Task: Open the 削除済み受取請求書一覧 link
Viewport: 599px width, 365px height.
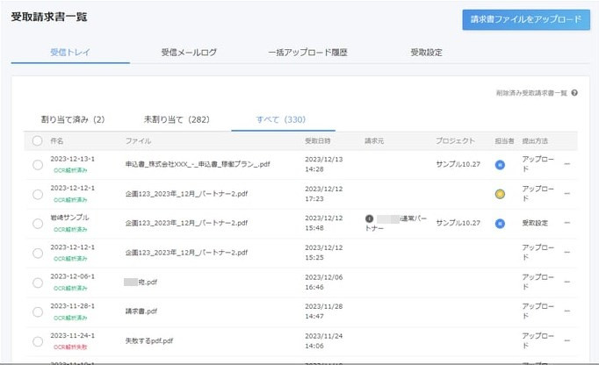Action: tap(531, 93)
